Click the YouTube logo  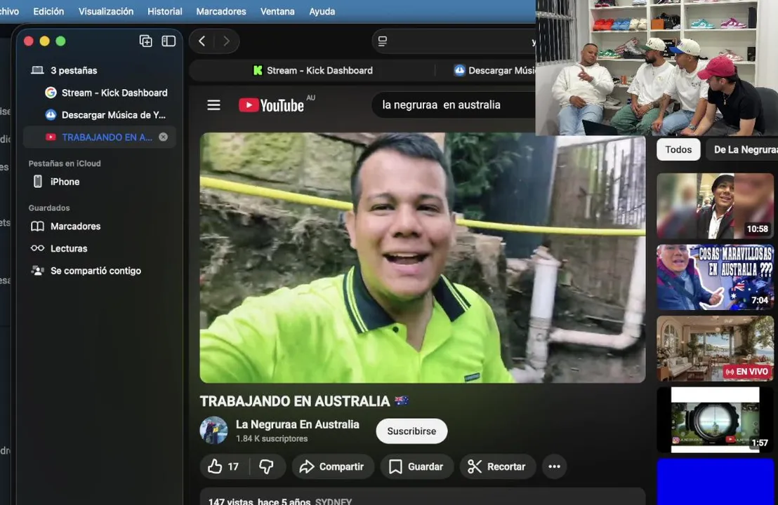pos(272,105)
